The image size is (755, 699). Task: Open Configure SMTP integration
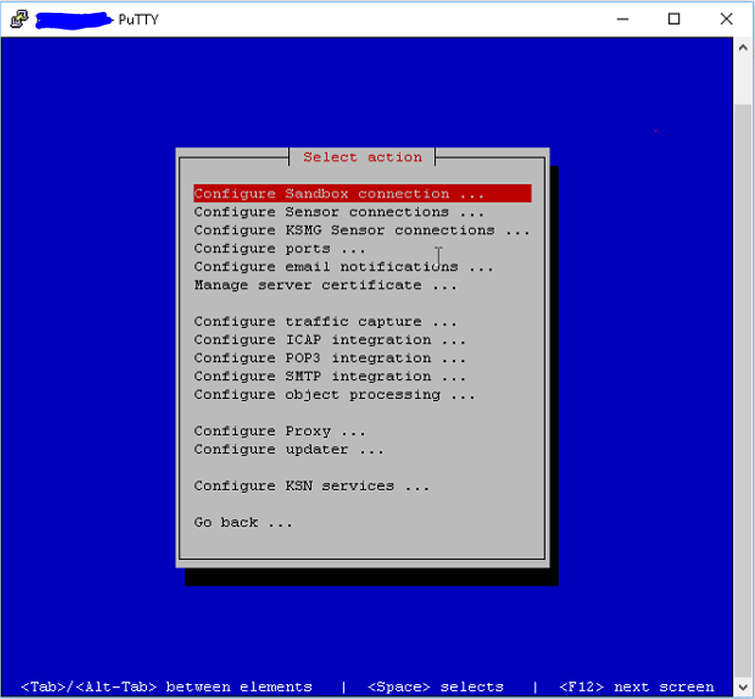[330, 376]
